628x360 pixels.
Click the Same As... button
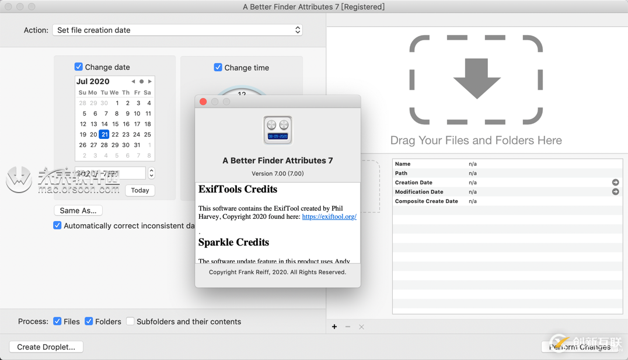pos(78,211)
